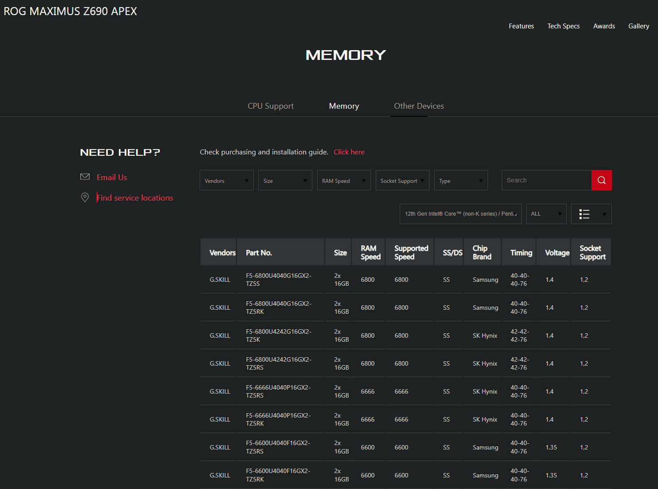Open the Gallery page
The height and width of the screenshot is (489, 658).
[x=638, y=26]
